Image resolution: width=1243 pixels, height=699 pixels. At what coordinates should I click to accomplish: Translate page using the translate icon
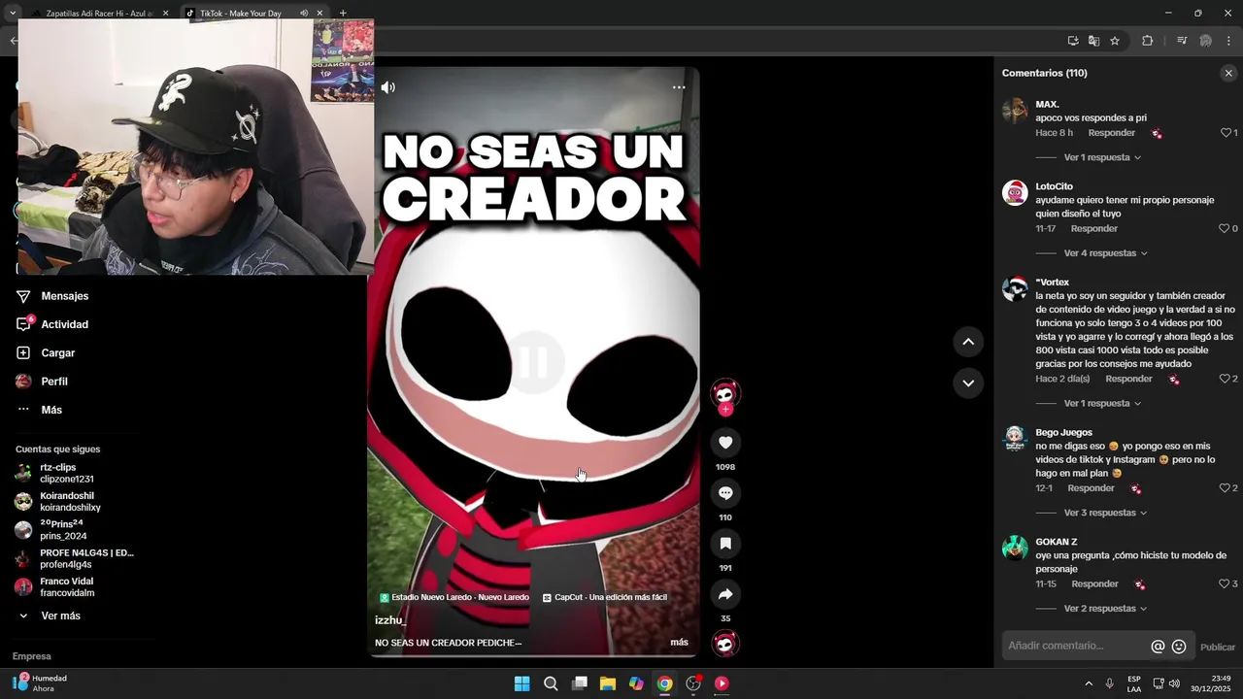[x=1093, y=41]
